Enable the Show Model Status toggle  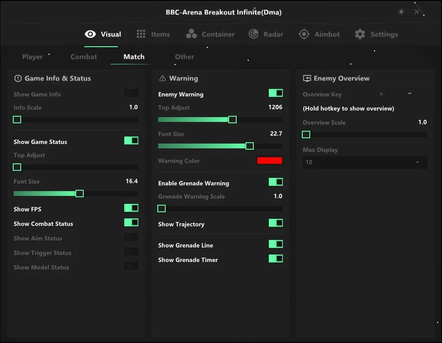point(131,266)
